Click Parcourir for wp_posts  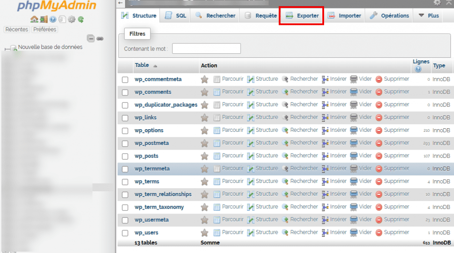(x=228, y=156)
